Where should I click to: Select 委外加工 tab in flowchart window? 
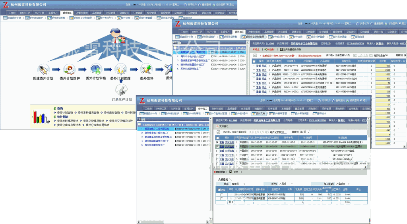(x=67, y=13)
